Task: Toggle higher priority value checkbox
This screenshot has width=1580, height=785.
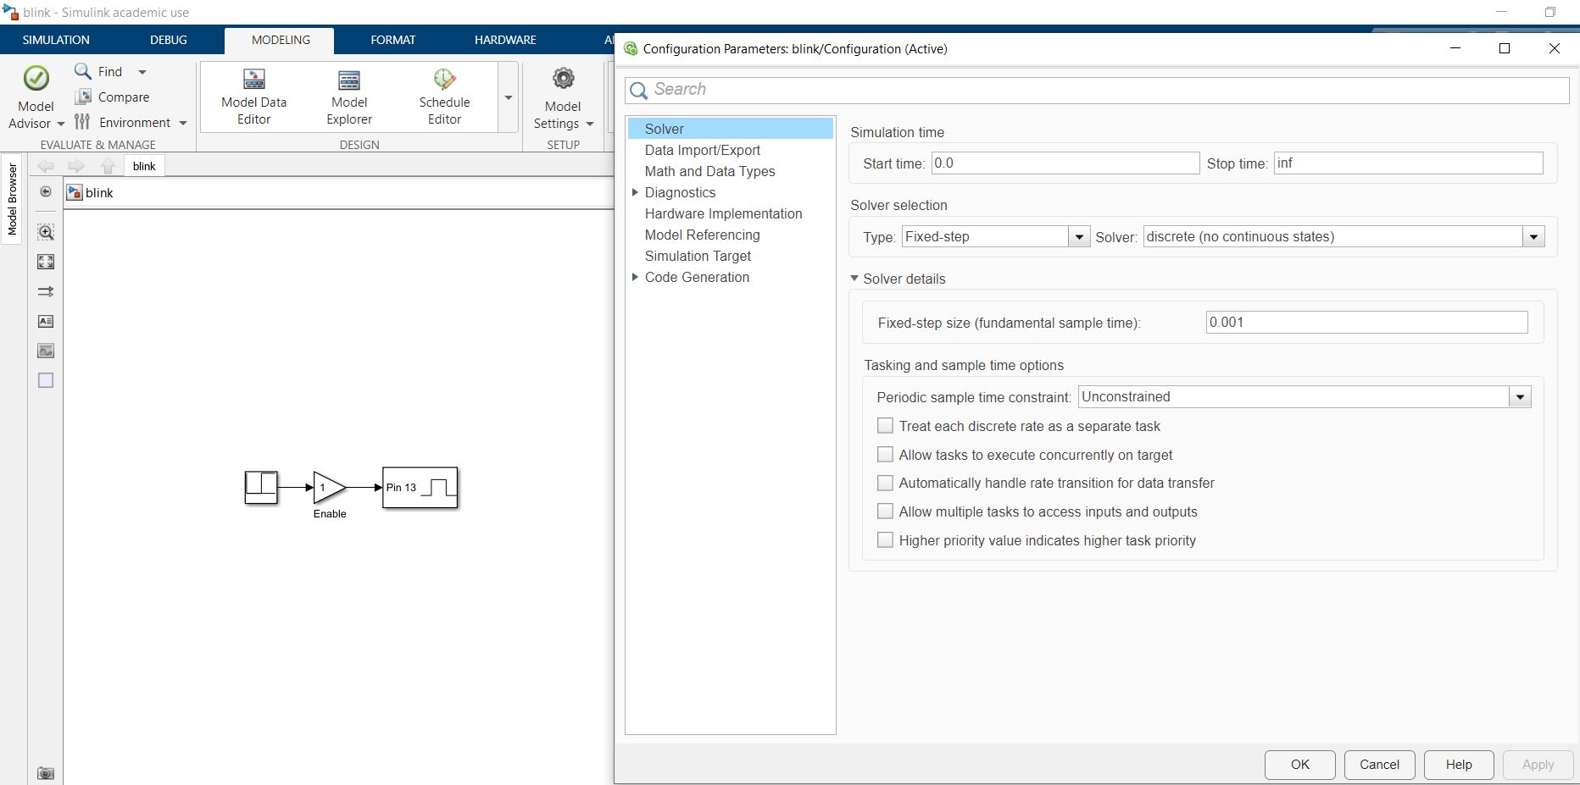Action: click(x=885, y=540)
